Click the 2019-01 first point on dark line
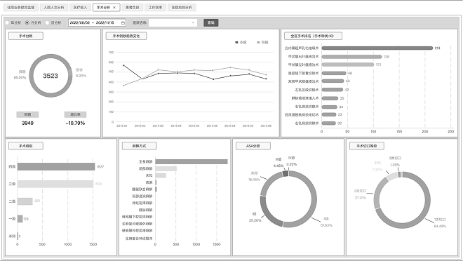The width and height of the screenshot is (463, 261). 123,65
